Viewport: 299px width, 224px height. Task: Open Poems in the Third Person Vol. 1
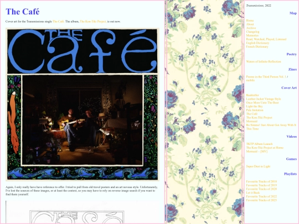tap(266, 76)
